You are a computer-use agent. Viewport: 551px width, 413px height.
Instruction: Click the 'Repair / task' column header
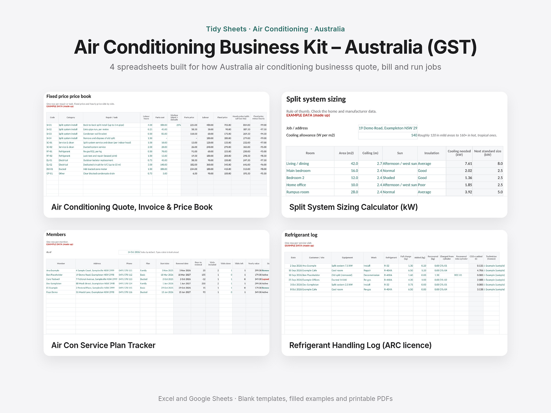point(112,118)
